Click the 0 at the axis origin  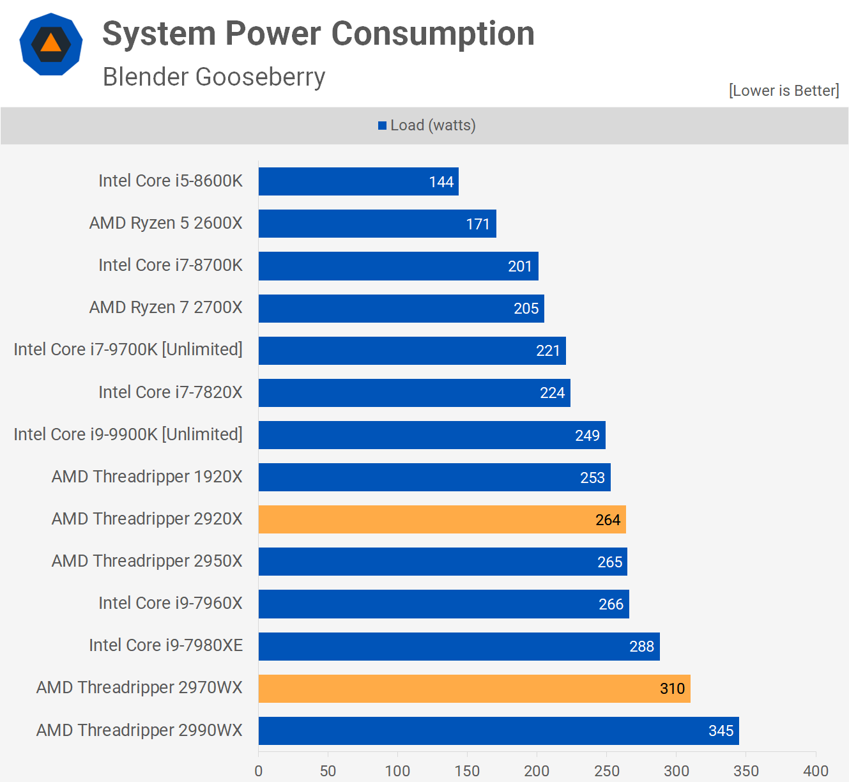click(259, 771)
